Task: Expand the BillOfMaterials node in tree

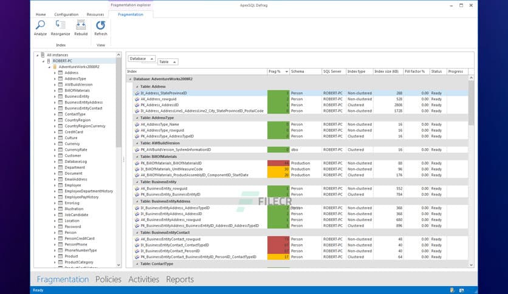Action: [x=55, y=91]
